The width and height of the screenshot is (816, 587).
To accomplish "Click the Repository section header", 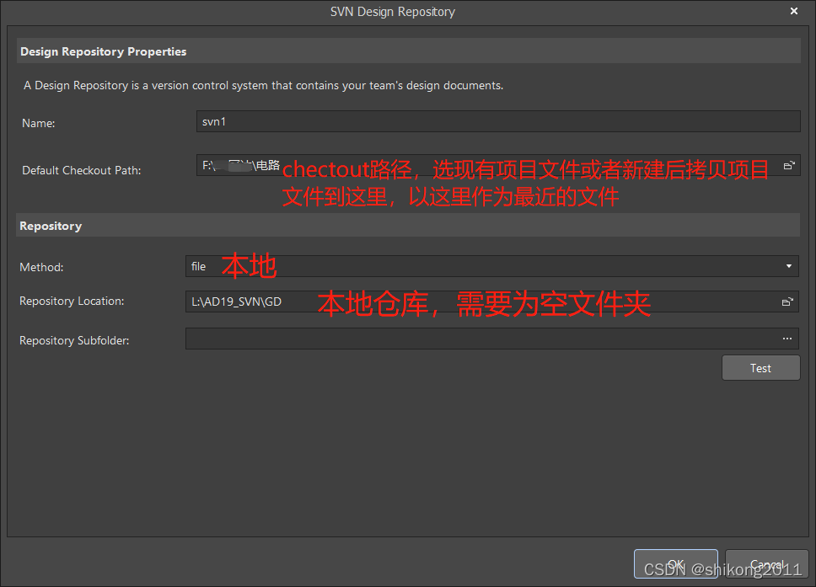I will [51, 226].
